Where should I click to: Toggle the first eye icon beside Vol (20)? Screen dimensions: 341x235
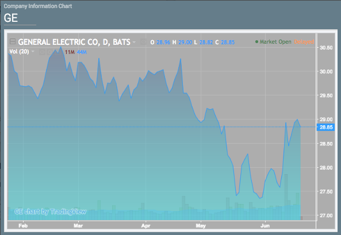[x=43, y=52]
